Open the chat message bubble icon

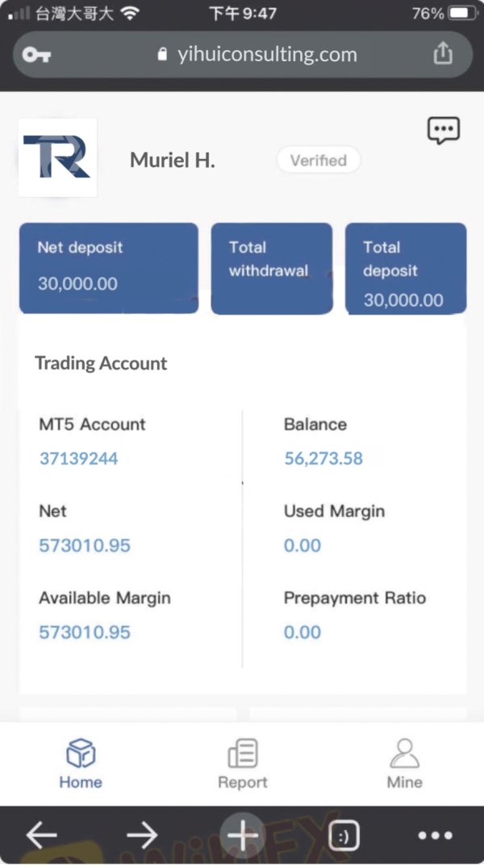coord(444,130)
